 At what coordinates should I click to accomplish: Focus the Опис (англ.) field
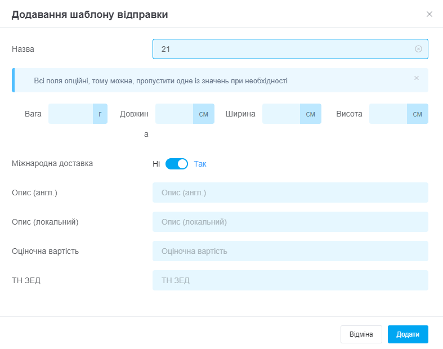[290, 193]
